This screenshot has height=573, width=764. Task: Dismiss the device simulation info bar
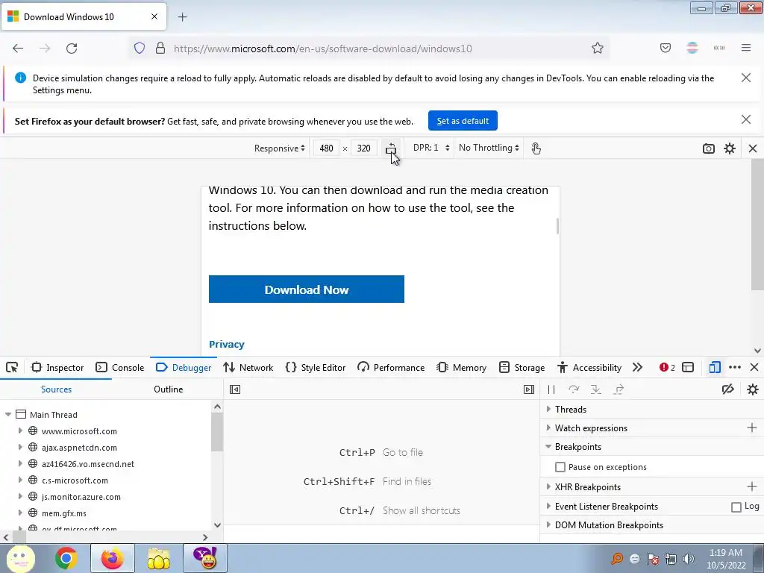click(745, 78)
